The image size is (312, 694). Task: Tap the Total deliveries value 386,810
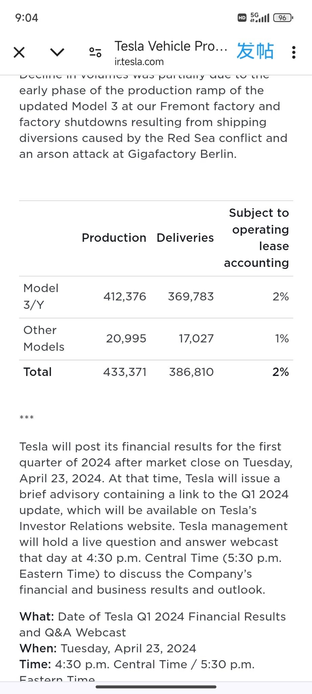(192, 372)
